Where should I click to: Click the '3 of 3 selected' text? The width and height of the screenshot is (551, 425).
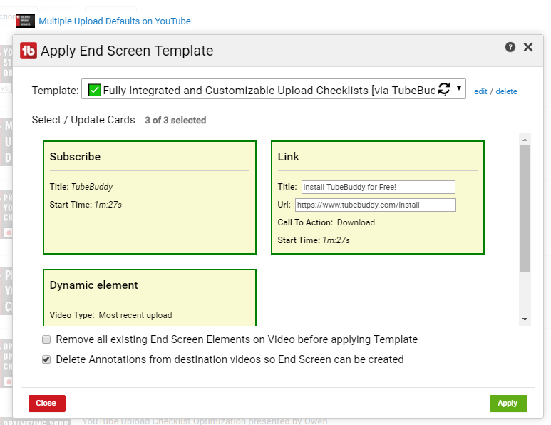(175, 121)
